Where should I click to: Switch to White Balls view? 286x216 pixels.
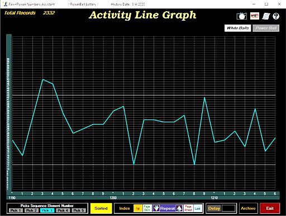[238, 28]
